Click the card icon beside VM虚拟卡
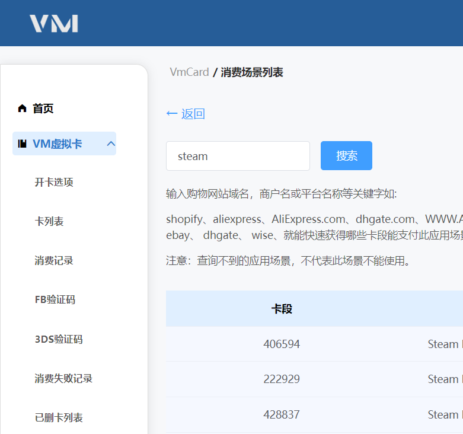 tap(23, 143)
